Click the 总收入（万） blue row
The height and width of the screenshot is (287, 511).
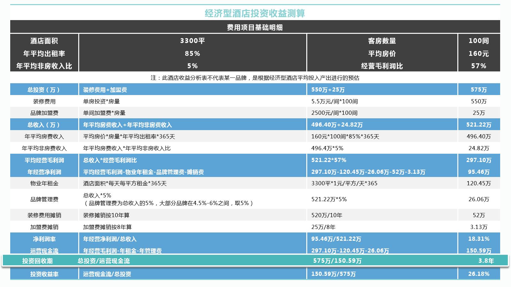[44, 125]
